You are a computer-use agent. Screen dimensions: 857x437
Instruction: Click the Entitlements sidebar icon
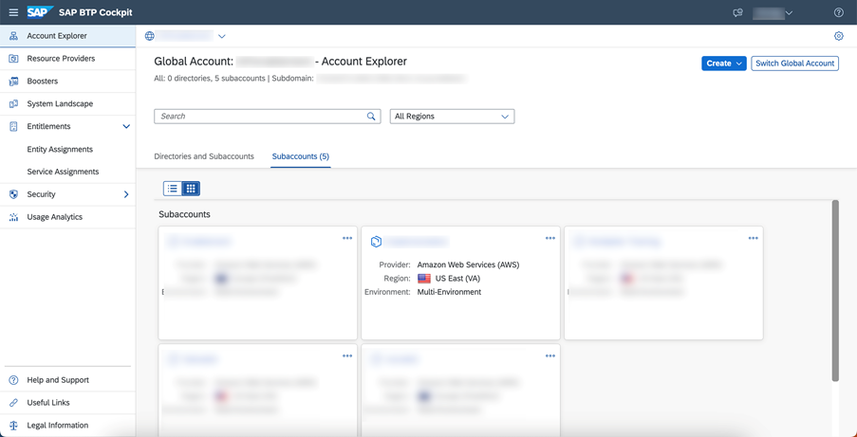pyautogui.click(x=14, y=126)
